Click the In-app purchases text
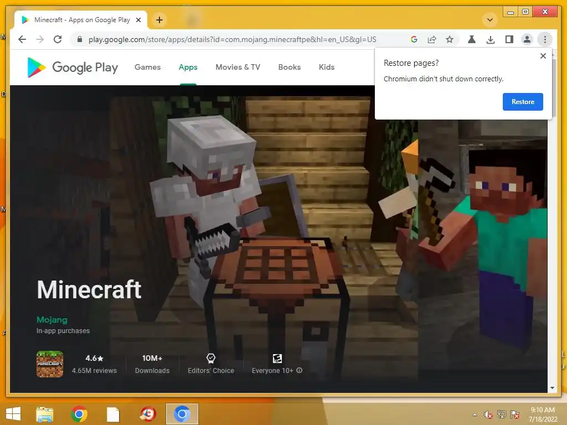567x425 pixels. [63, 331]
